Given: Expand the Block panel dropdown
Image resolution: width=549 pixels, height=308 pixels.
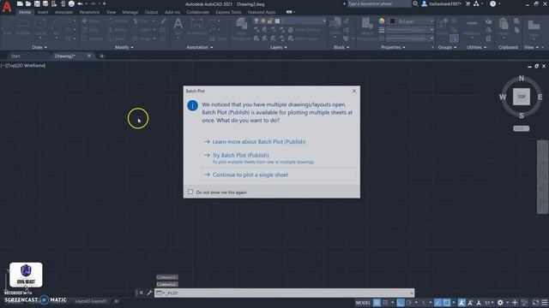Looking at the screenshot, I should pyautogui.click(x=341, y=47).
